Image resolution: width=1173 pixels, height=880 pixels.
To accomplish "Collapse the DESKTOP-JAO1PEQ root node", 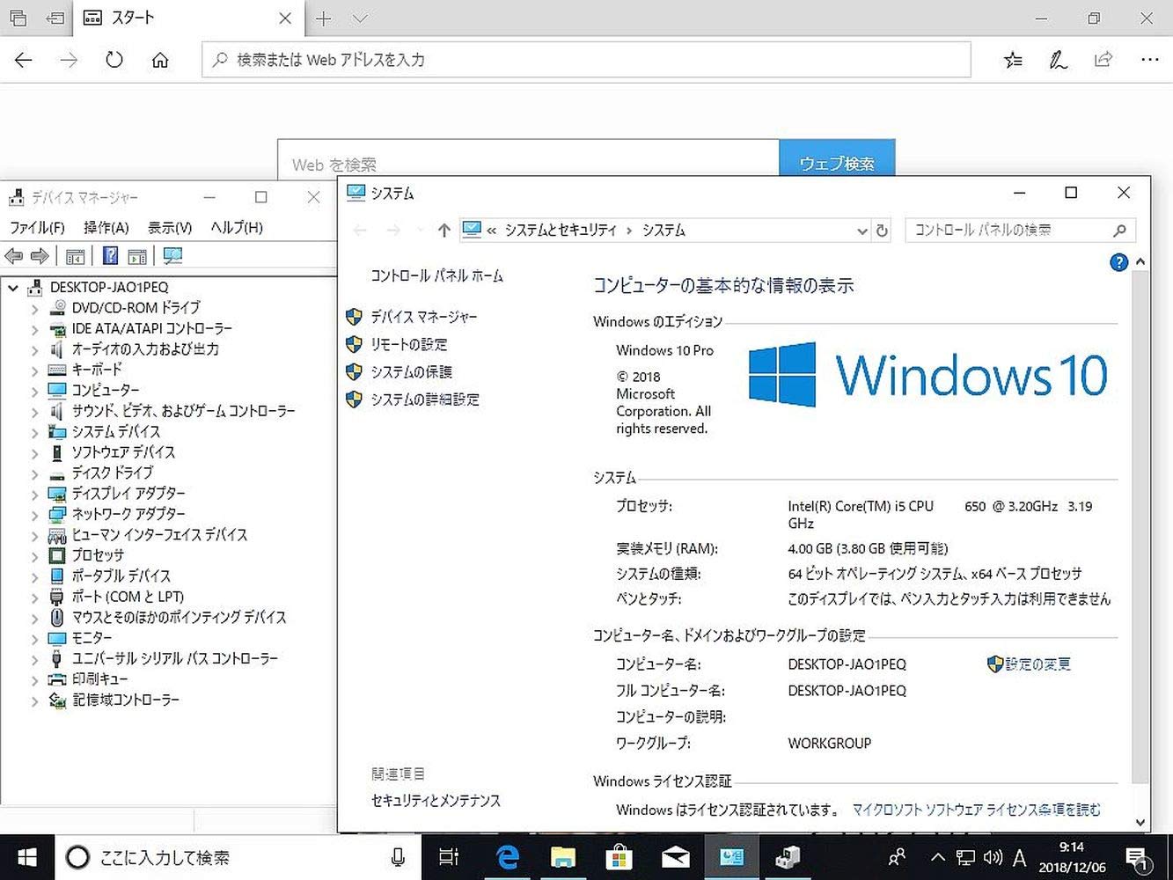I will (x=13, y=288).
